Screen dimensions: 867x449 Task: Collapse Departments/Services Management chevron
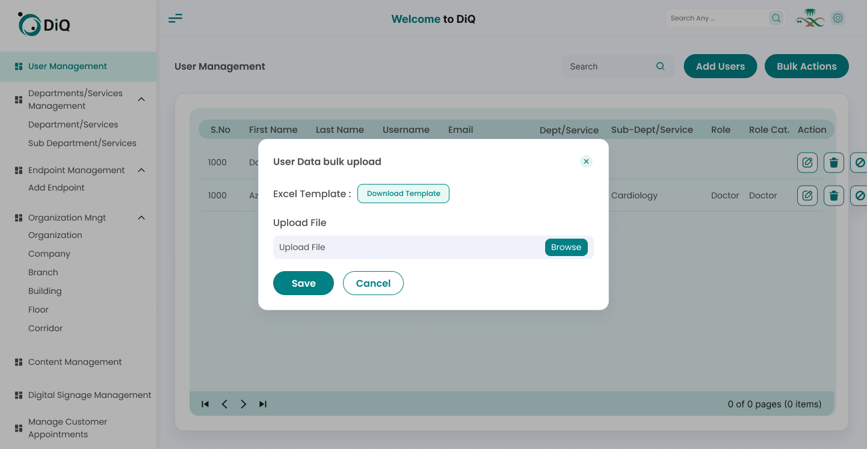[141, 99]
